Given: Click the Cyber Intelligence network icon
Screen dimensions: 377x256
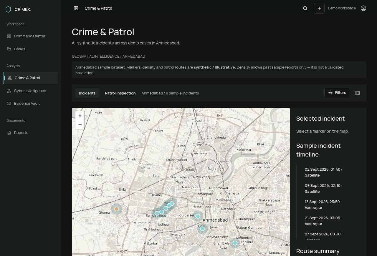Looking at the screenshot, I should coord(9,91).
